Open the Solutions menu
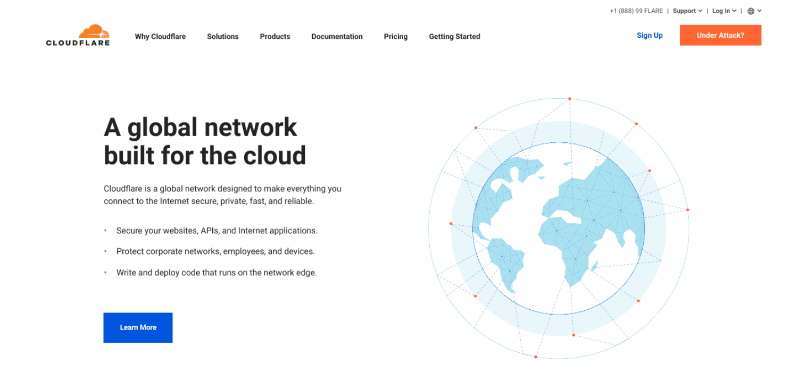Image resolution: width=807 pixels, height=373 pixels. (222, 36)
